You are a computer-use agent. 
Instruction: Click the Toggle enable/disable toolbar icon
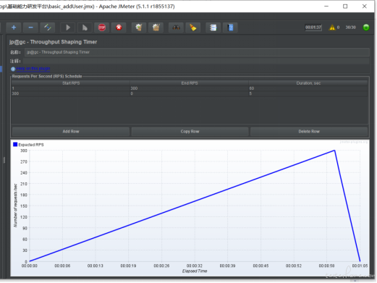point(48,28)
